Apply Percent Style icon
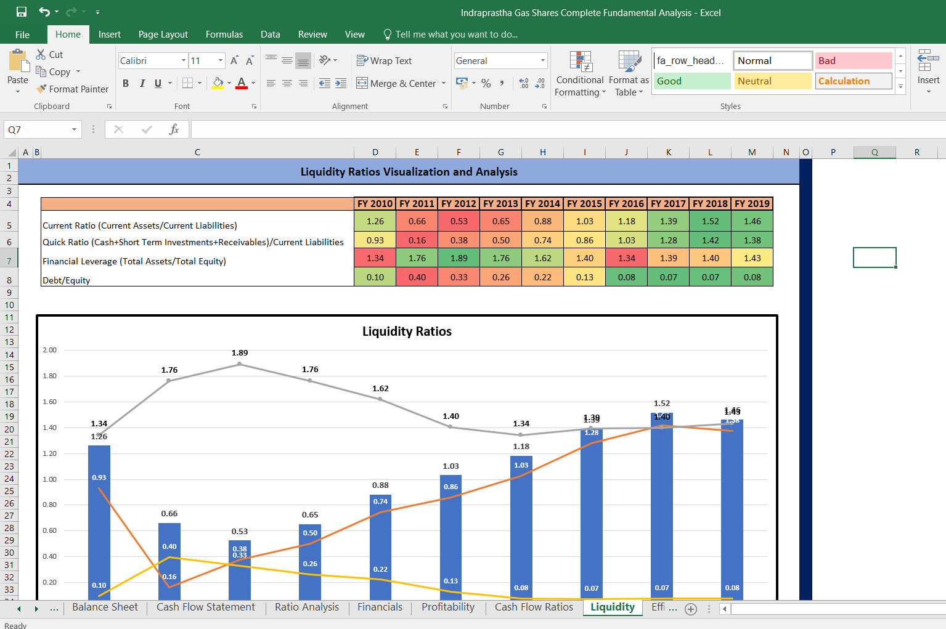Screen dimensions: 946x629 486,83
